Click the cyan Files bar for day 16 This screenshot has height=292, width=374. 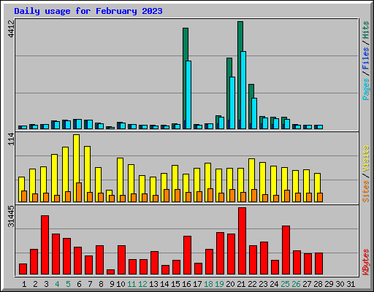pos(188,95)
